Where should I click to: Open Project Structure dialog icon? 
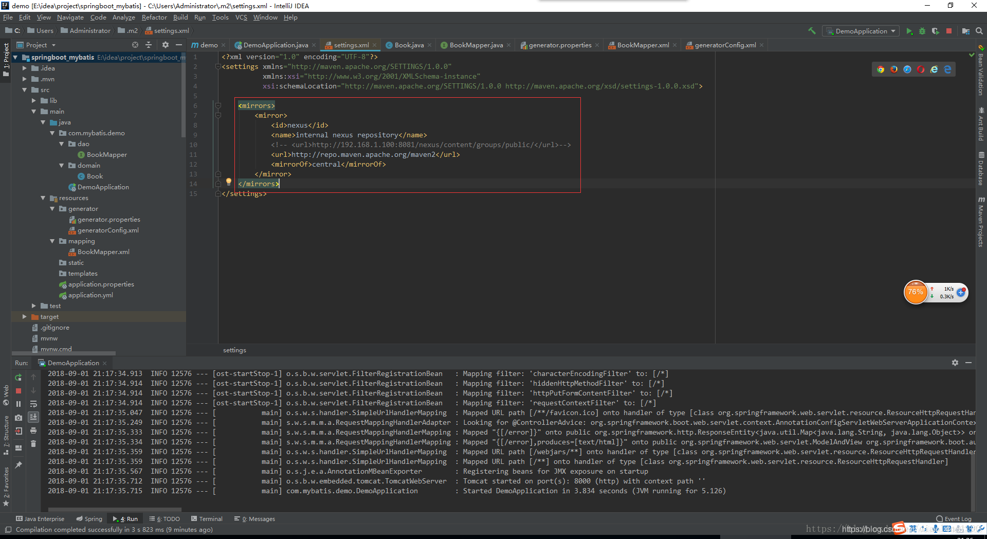966,31
